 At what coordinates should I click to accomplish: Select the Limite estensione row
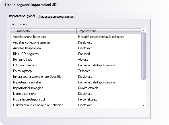click(76, 94)
